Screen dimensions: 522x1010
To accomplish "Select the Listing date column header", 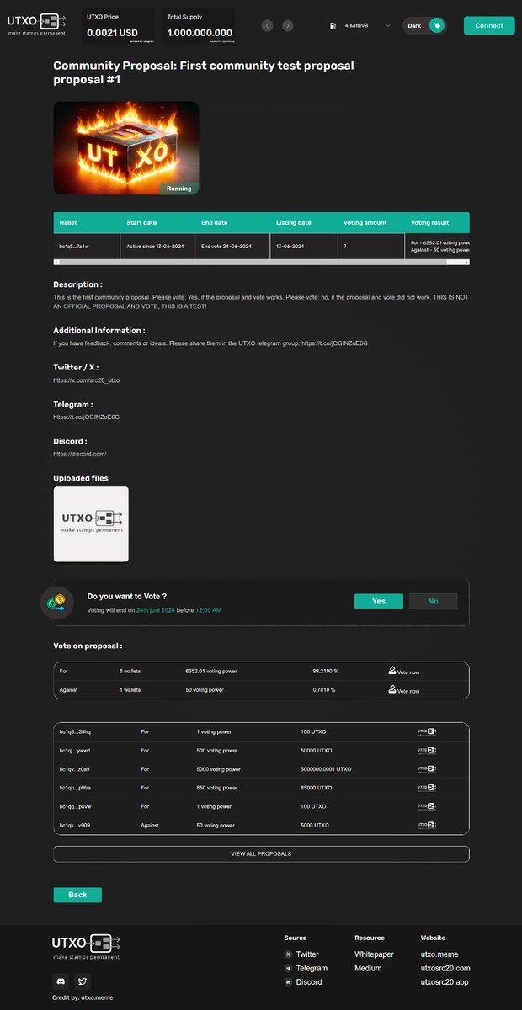I will pyautogui.click(x=294, y=222).
